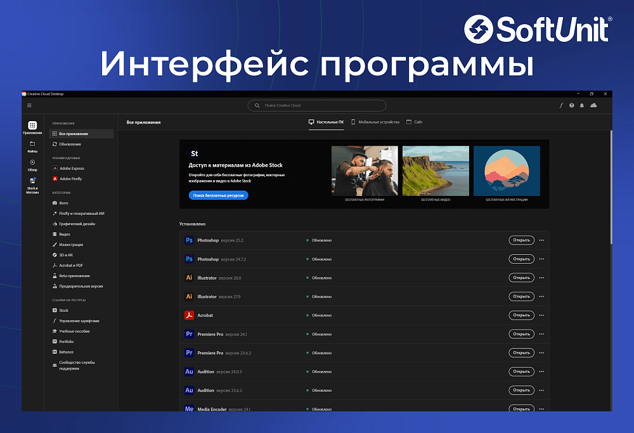Click the Acrobat app icon
634x433 pixels.
pyautogui.click(x=189, y=315)
